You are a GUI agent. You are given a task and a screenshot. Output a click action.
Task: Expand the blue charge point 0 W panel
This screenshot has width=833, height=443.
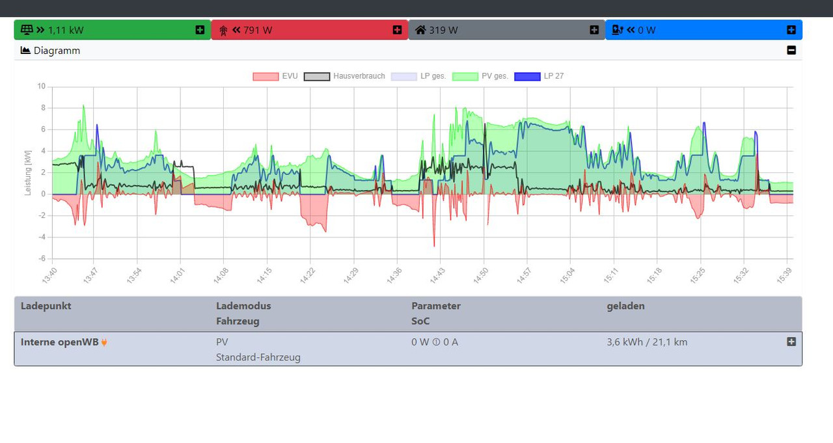pyautogui.click(x=791, y=30)
